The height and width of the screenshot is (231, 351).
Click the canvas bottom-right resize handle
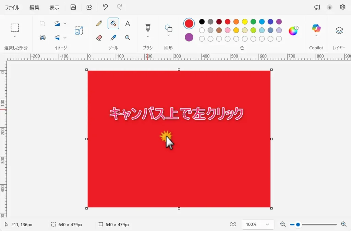(x=271, y=208)
